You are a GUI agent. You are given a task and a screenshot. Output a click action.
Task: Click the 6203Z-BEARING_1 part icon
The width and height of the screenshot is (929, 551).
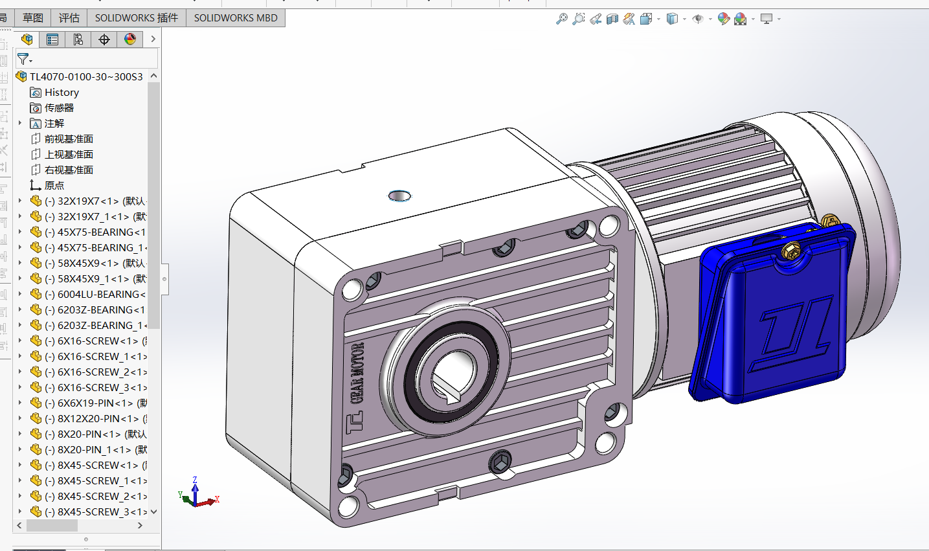point(36,325)
